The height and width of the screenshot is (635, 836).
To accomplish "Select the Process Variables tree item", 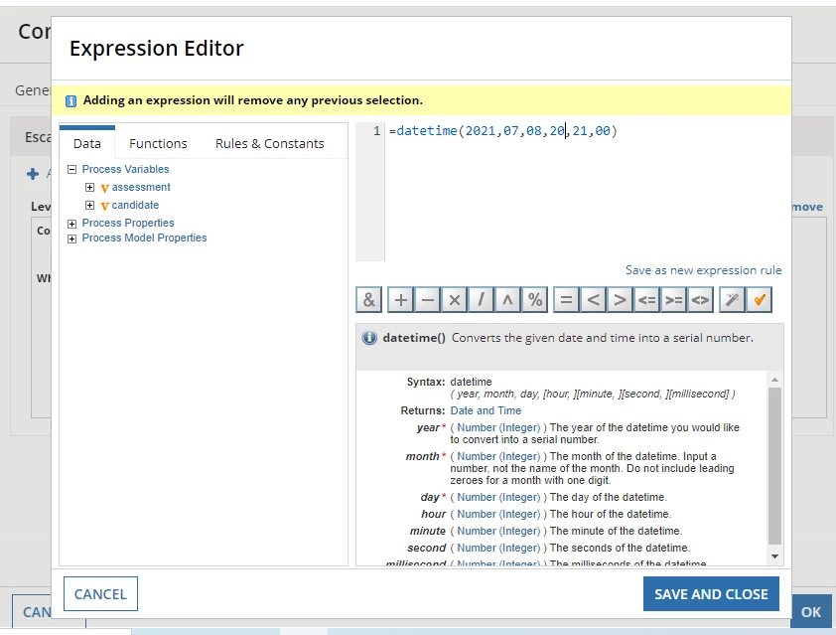I will [x=125, y=169].
